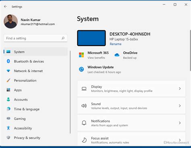Click the Microsoft 365 logo icon

(x=81, y=55)
